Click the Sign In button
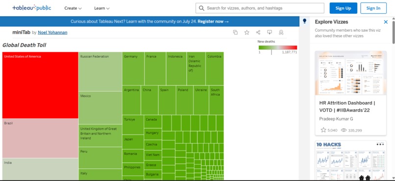395x181 pixels. (x=373, y=8)
